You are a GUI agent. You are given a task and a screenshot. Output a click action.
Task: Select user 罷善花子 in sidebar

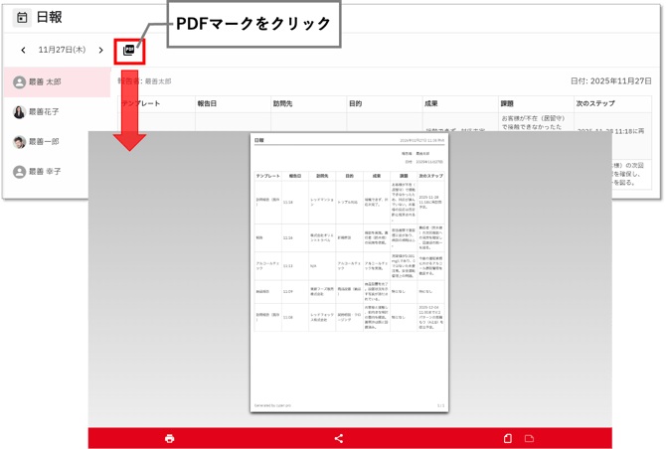45,112
